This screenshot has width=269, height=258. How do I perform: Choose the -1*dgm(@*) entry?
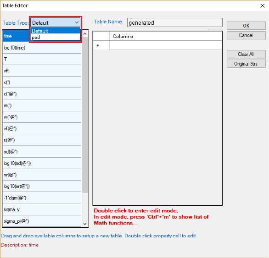coord(42,198)
